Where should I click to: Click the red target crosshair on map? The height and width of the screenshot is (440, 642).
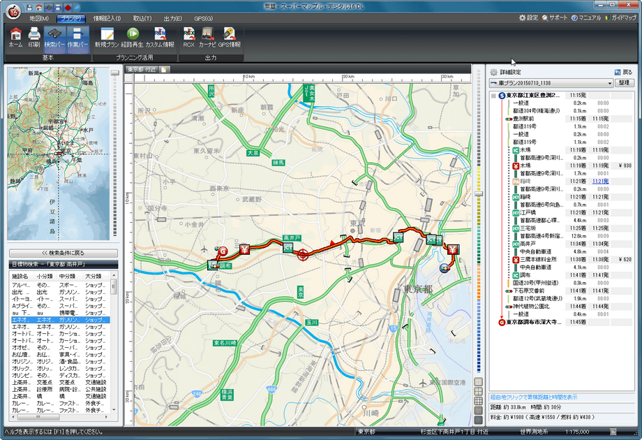303,254
